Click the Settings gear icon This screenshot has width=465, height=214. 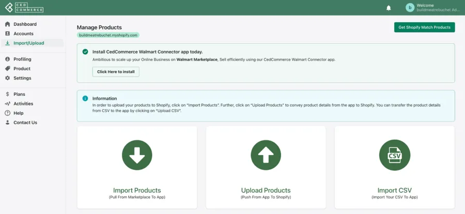[x=8, y=78]
